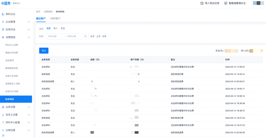Collapse the sidebar with bottom toggle icon
Image resolution: width=266 pixels, height=138 pixels.
[x=3, y=135]
